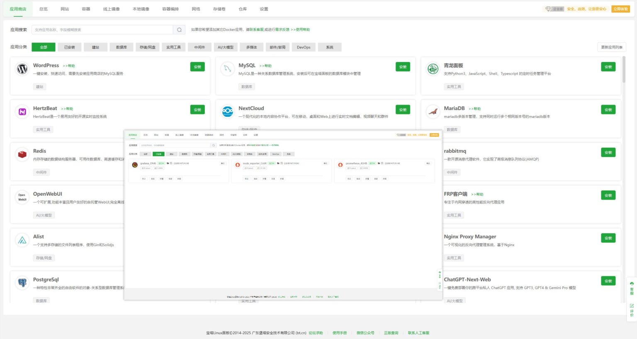
Task: Click the 青龙面板 app icon
Action: click(x=433, y=69)
